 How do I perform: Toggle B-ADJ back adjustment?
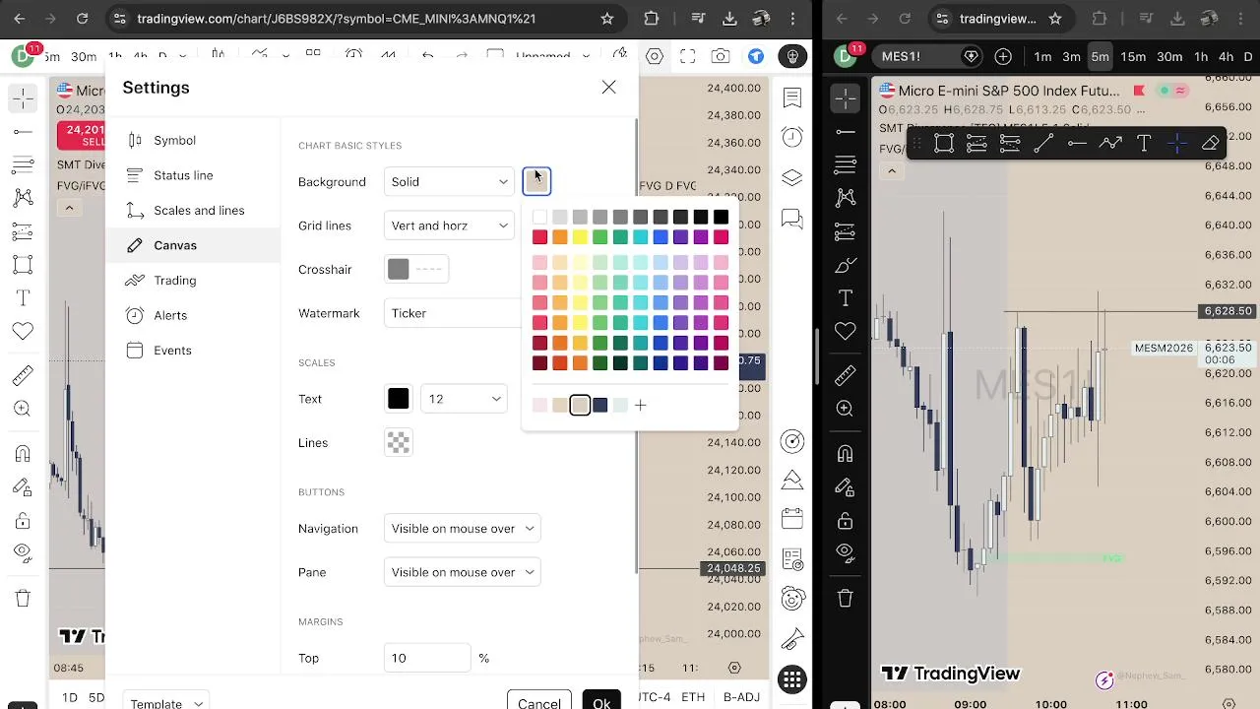pos(741,697)
